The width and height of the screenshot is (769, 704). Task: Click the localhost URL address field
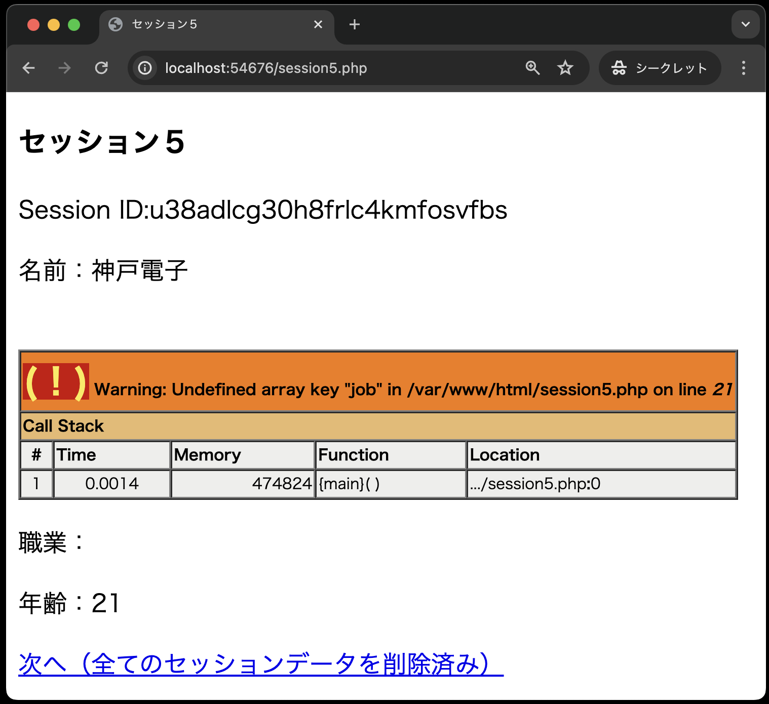tap(304, 68)
